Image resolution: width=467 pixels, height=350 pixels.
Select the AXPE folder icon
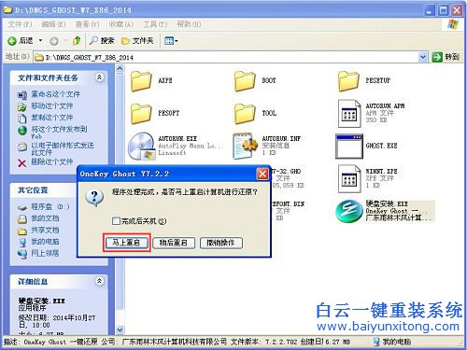click(x=141, y=81)
